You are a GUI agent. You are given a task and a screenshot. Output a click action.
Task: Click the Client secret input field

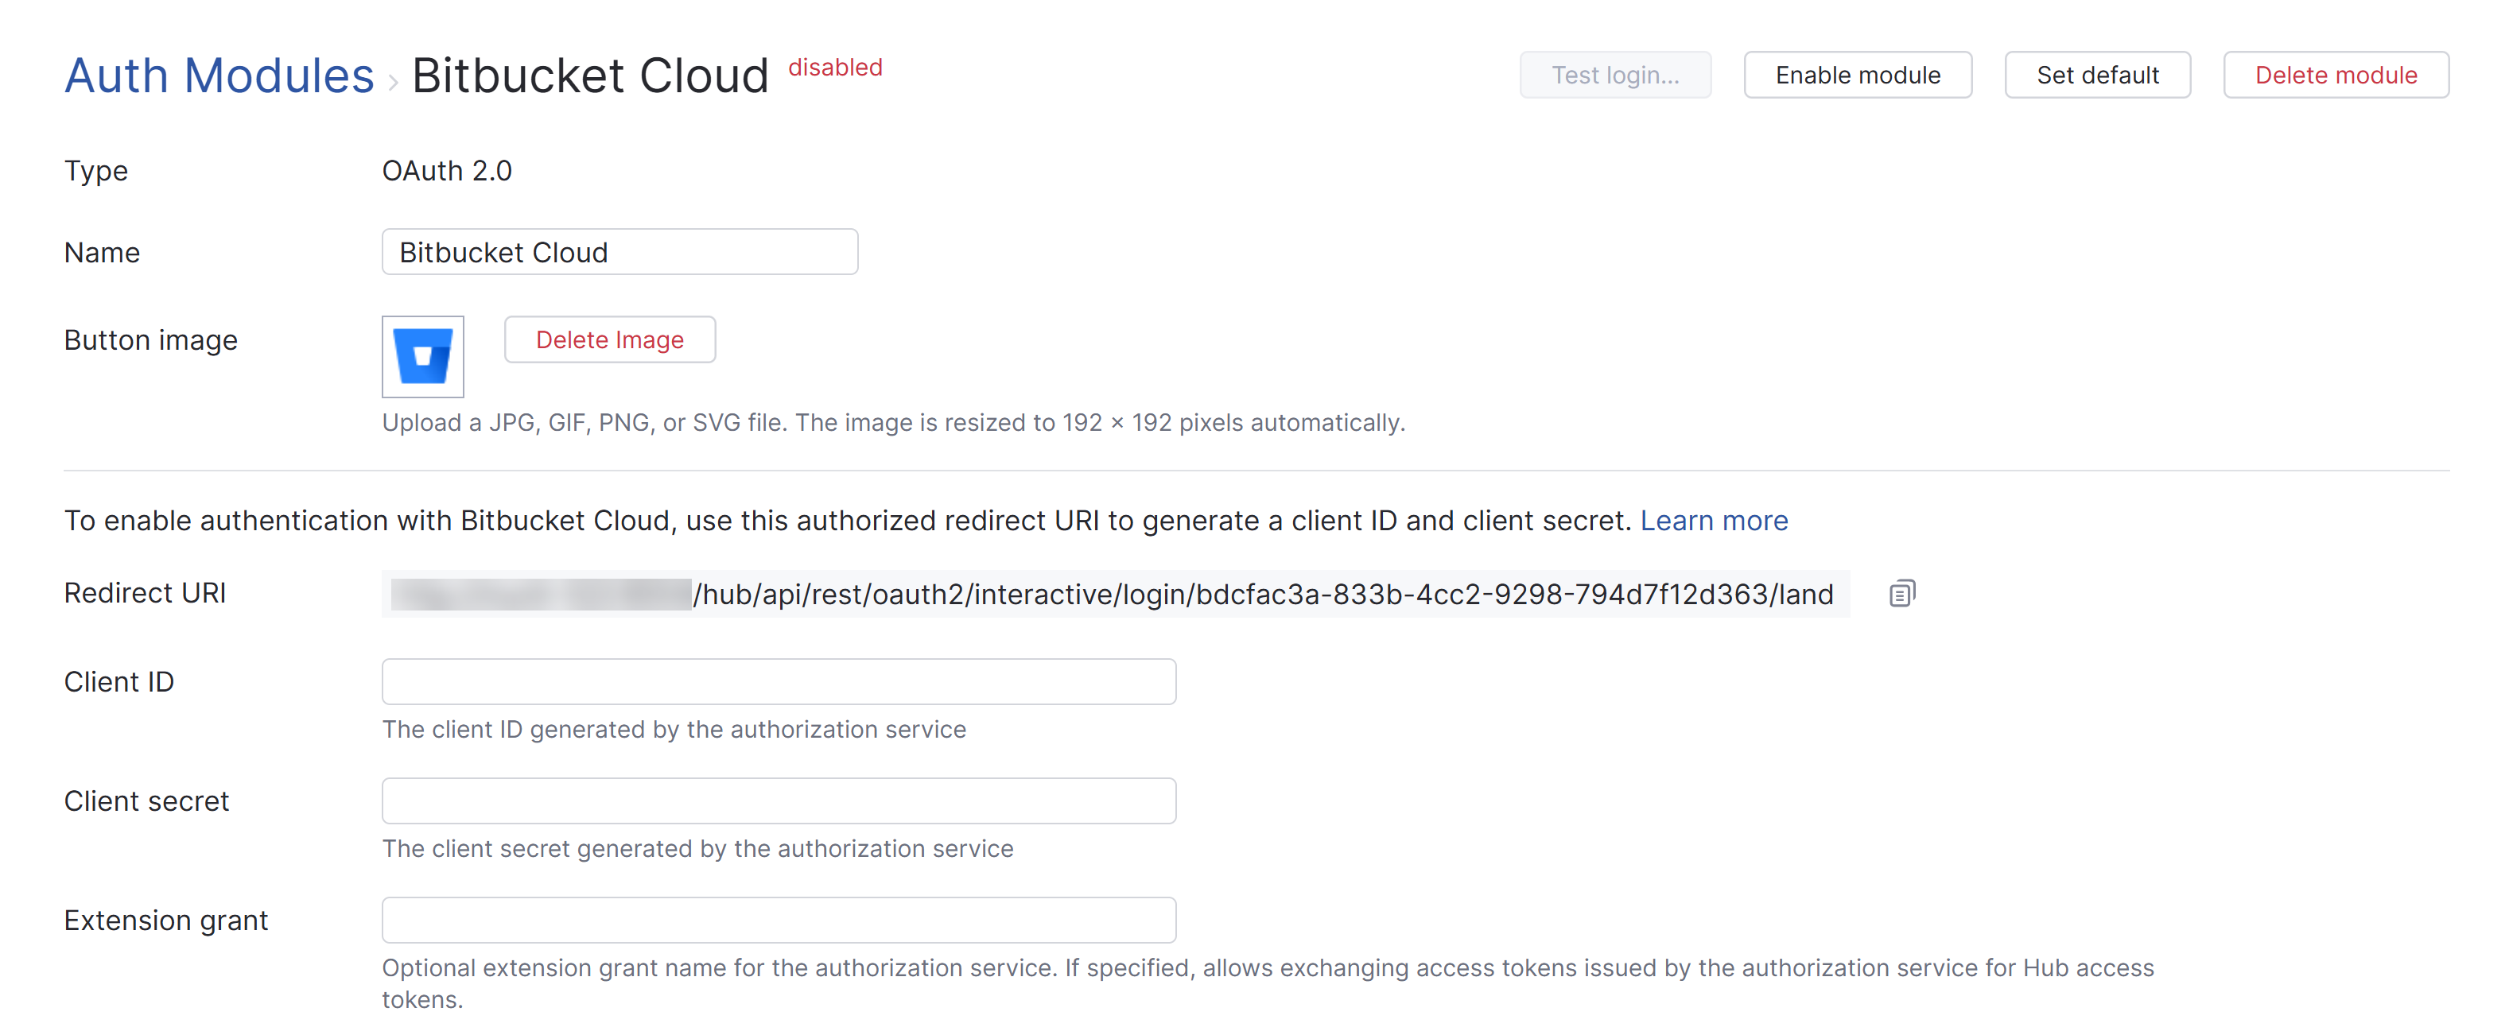click(779, 800)
